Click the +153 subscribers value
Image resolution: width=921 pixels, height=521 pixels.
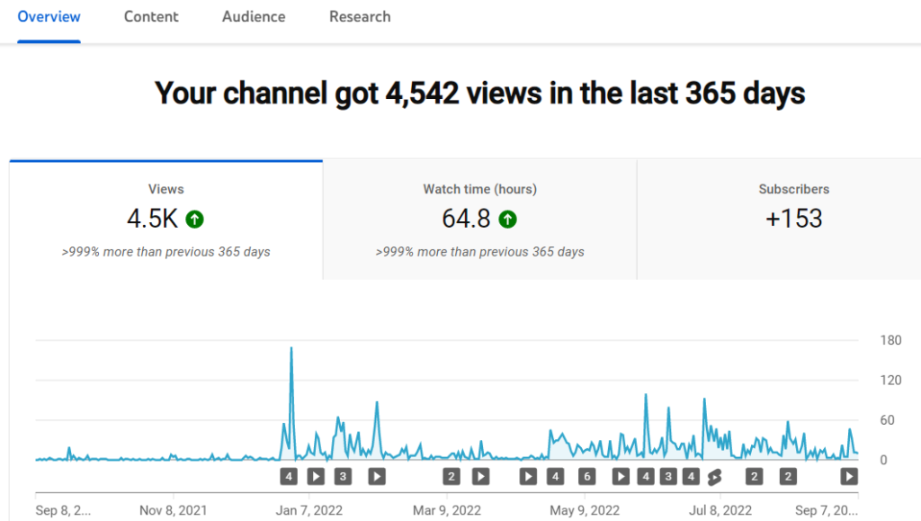[793, 219]
